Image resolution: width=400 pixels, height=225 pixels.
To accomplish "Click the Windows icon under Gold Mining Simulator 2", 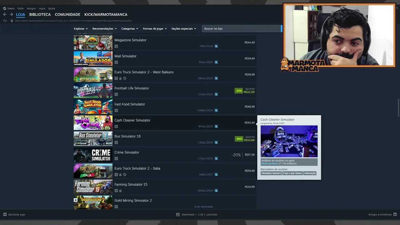I will [116, 207].
